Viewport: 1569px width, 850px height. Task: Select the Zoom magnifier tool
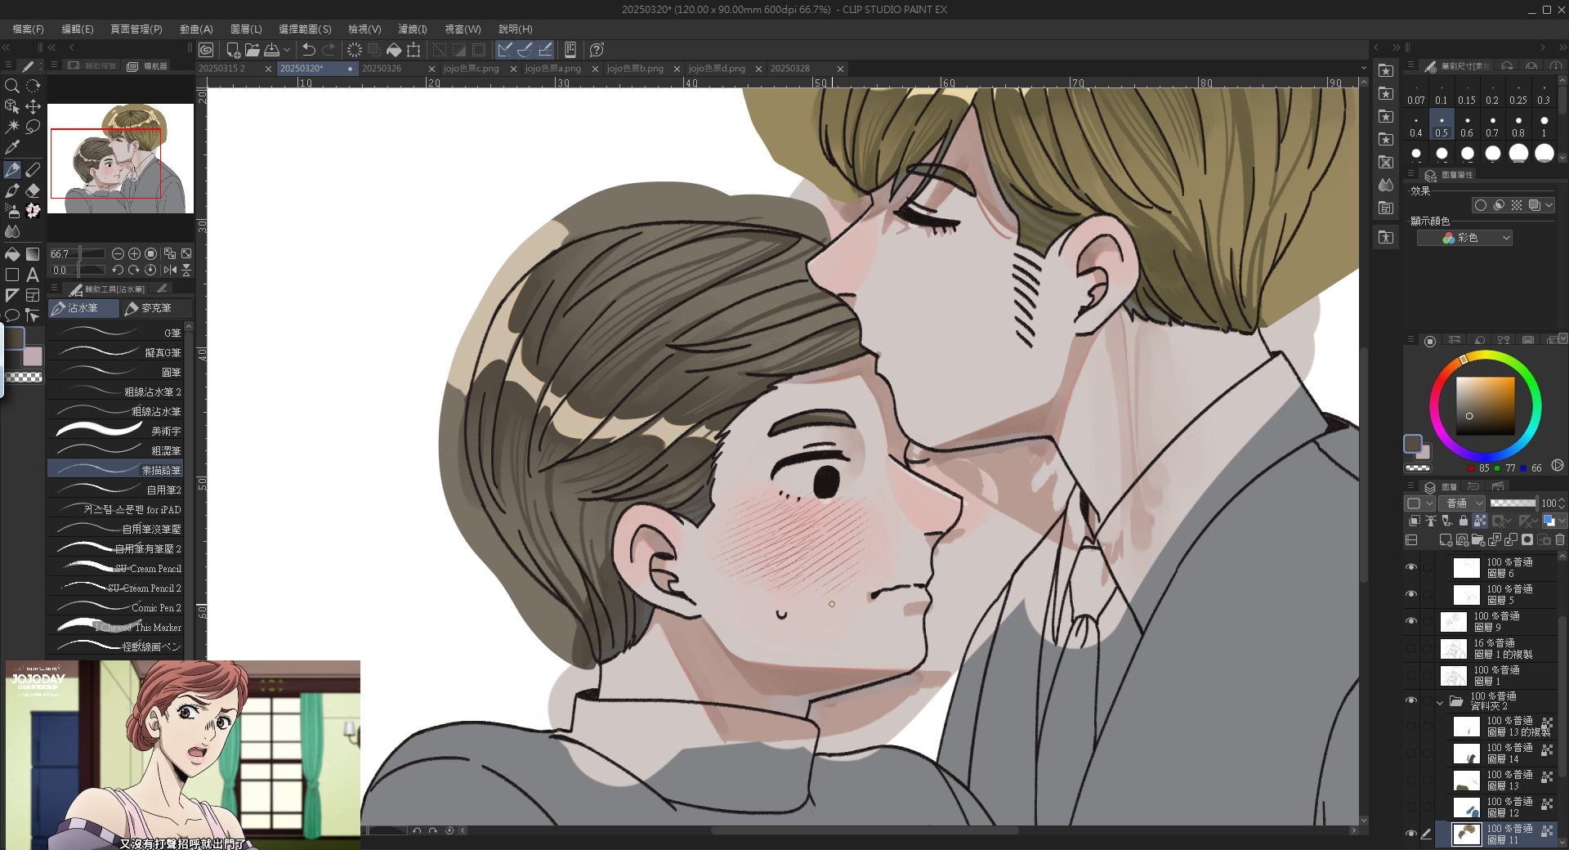pos(12,86)
